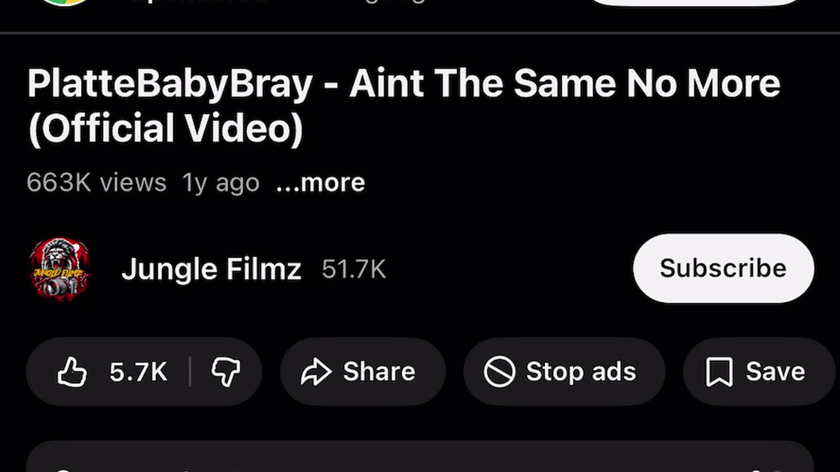Tap the Share arrow icon
This screenshot has width=840, height=472.
tap(316, 372)
